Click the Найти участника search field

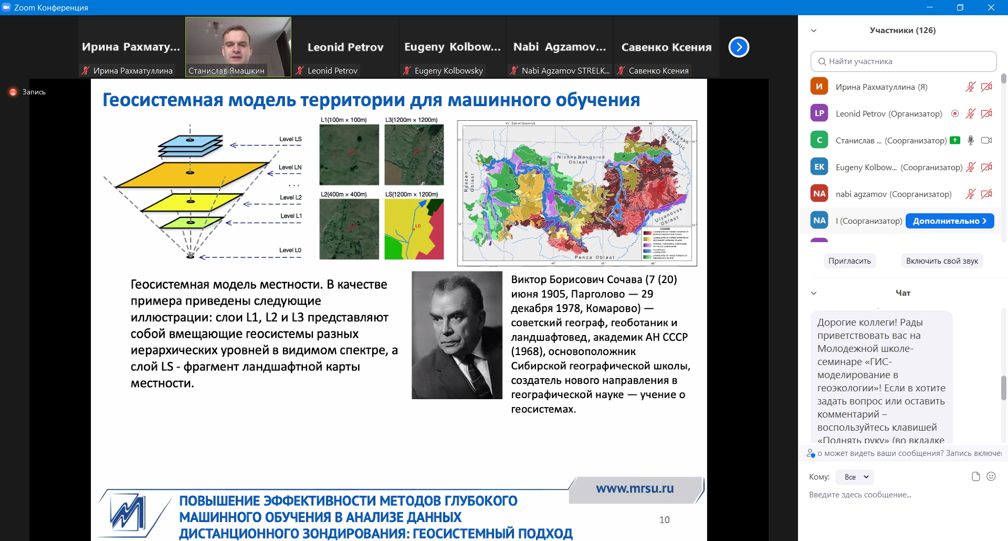tap(903, 61)
